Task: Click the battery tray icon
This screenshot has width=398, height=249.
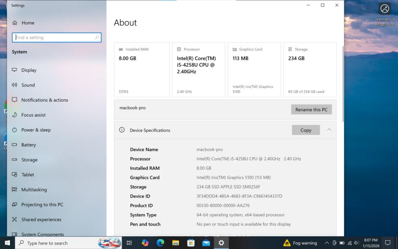Action: point(342,243)
